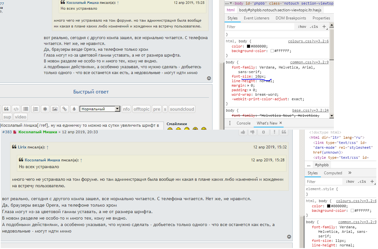Insert an unordered list in quick reply
Image resolution: width=378 pixels, height=249 pixels.
(x=26, y=109)
